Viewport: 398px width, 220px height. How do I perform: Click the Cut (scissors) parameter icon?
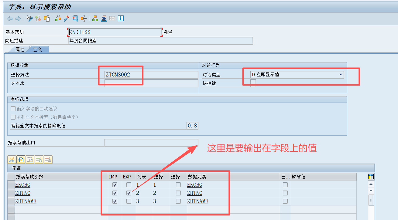pyautogui.click(x=12, y=159)
